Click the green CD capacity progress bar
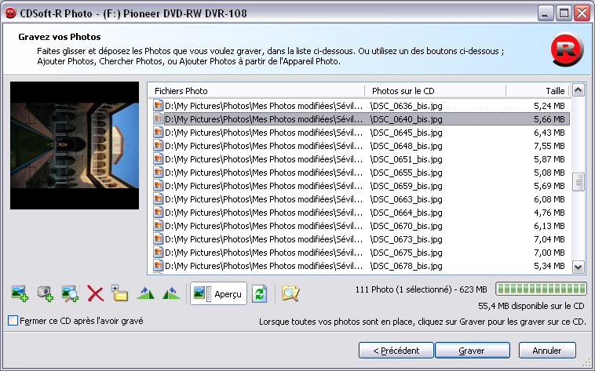Screen dimensions: 595x371 pos(541,289)
